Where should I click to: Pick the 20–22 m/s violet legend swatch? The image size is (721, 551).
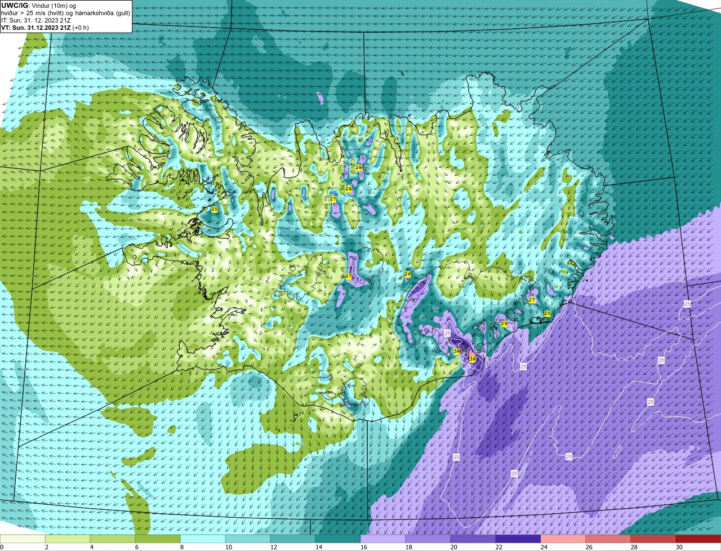pos(473,539)
